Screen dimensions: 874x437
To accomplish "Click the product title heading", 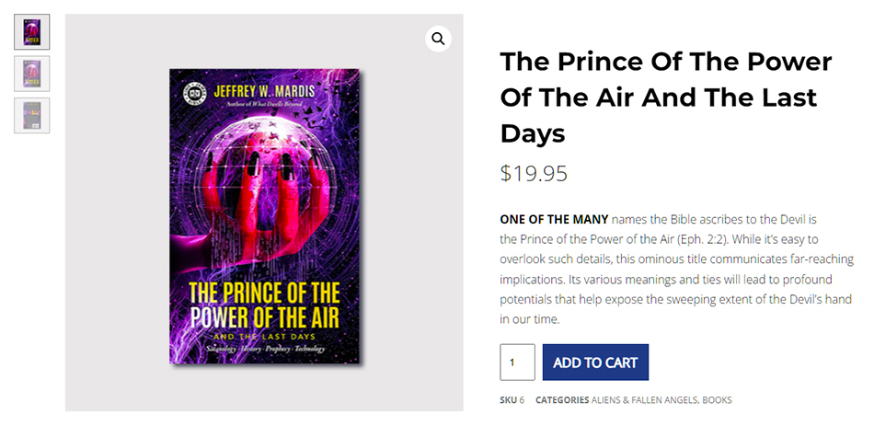I will click(665, 97).
